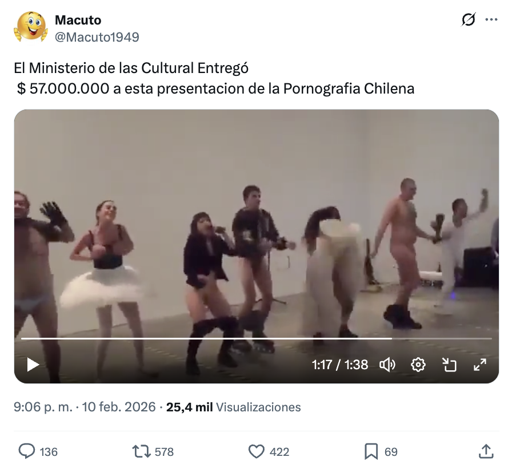
Task: Click the video time display 1:17 / 1:38
Action: click(x=339, y=365)
